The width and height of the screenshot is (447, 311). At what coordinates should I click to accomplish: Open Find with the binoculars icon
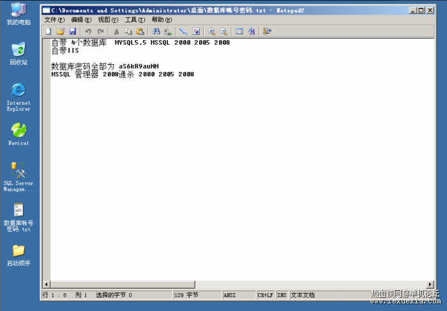(x=156, y=31)
